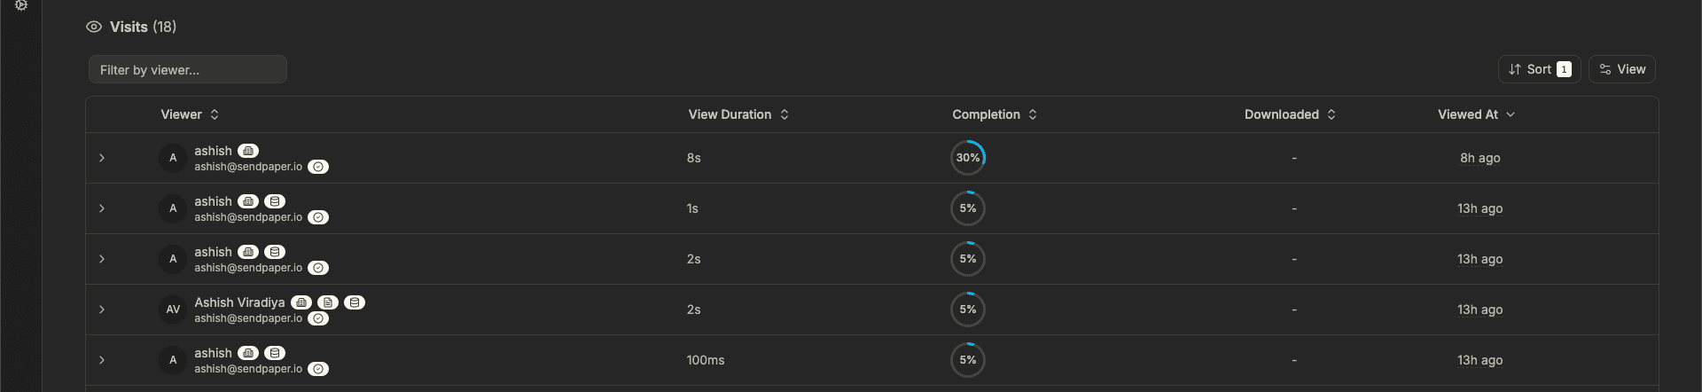1702x392 pixels.
Task: Click the verified checkmark badge in the 8s visit row
Action: [318, 167]
